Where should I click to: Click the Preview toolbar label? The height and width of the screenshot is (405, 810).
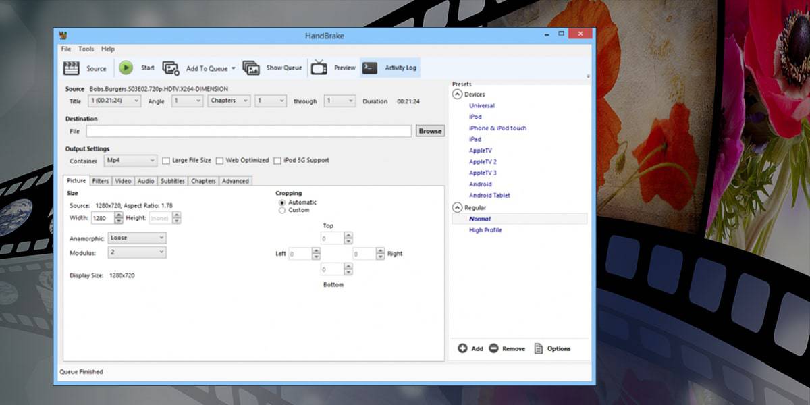[345, 68]
